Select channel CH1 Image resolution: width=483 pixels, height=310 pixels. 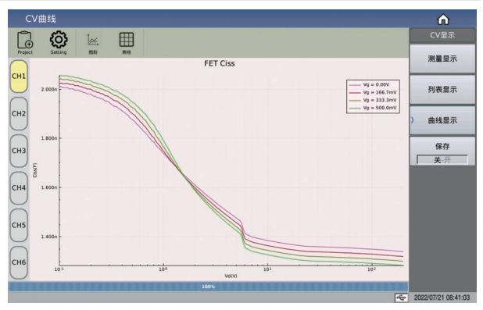click(19, 76)
